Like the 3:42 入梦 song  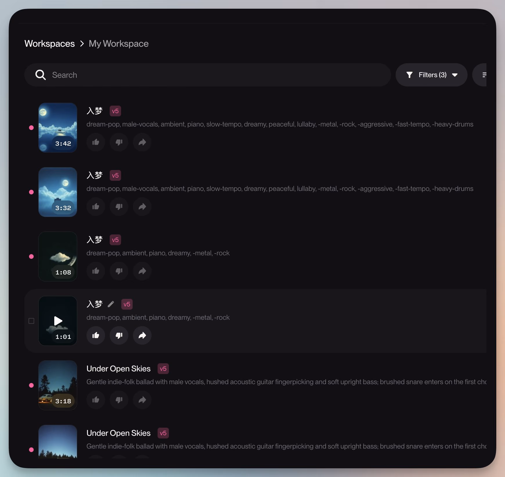96,142
